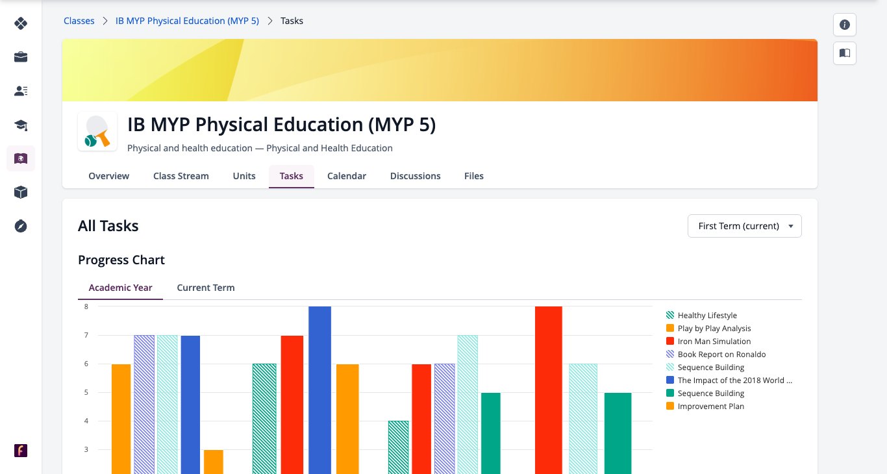Open the person list icon in sidebar

pos(21,91)
